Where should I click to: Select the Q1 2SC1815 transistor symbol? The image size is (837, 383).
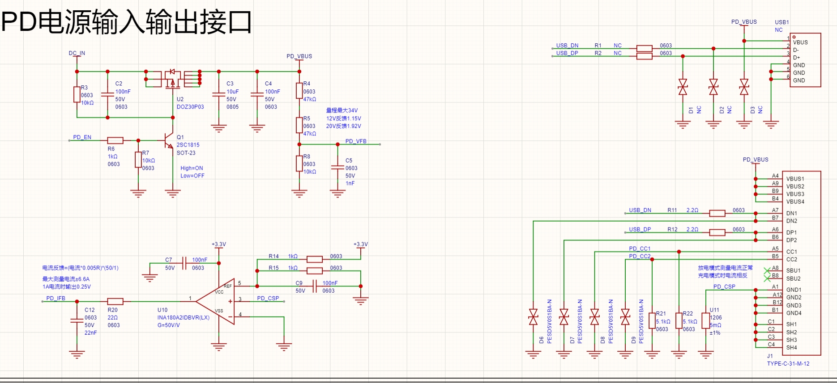tap(169, 140)
